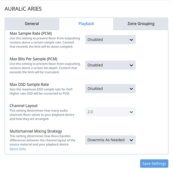This screenshot has width=173, height=172.
Task: Click the chevron arrow of Multichannel Mixing Strategy dropdown
Action: pos(131,140)
